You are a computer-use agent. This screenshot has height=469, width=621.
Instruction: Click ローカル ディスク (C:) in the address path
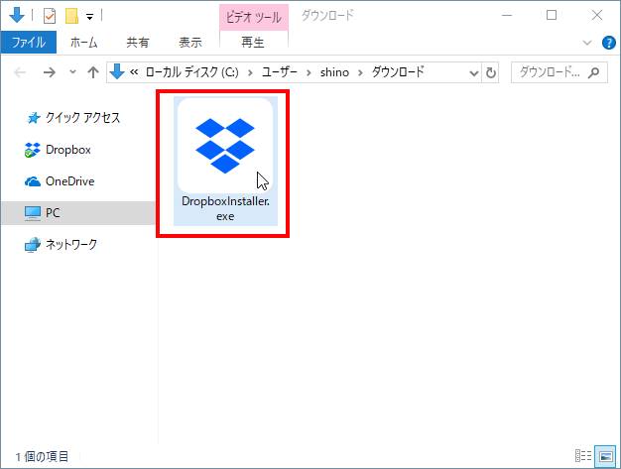click(192, 72)
